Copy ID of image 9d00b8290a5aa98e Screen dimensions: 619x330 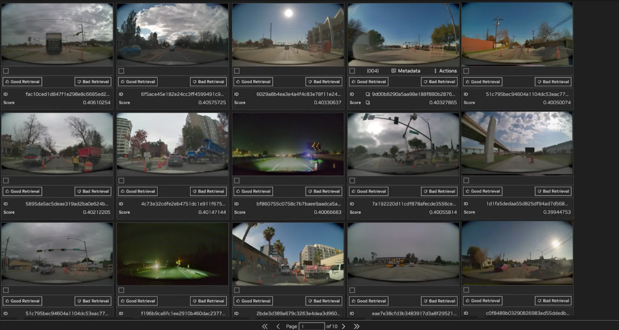[x=368, y=94]
